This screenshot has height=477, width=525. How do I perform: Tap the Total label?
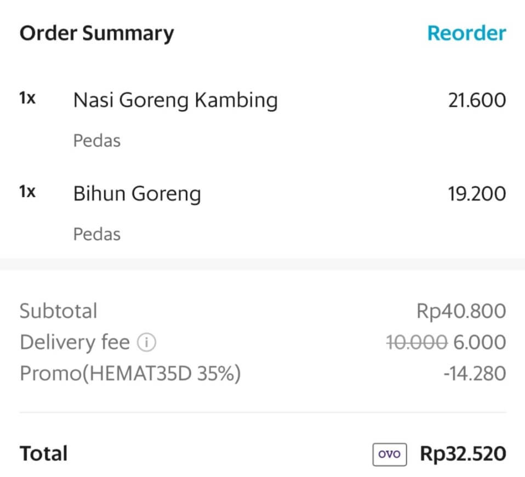[43, 453]
